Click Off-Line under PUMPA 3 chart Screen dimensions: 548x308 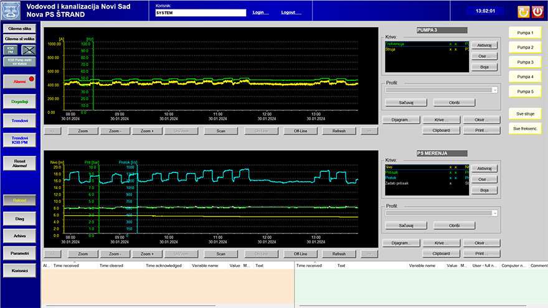coord(300,131)
